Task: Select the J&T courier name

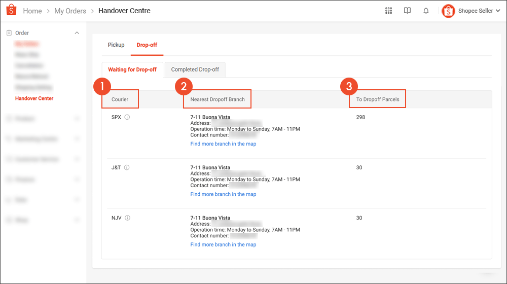Action: [x=116, y=167]
